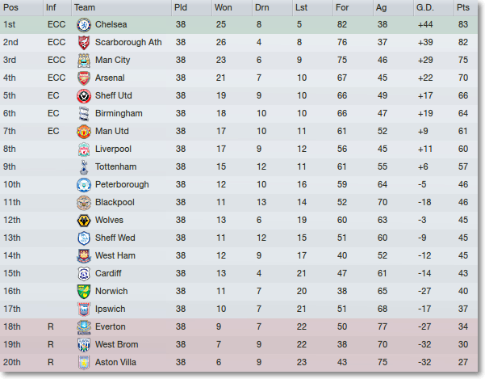This screenshot has width=485, height=379.
Task: Click the Peterborough team name
Action: click(122, 184)
